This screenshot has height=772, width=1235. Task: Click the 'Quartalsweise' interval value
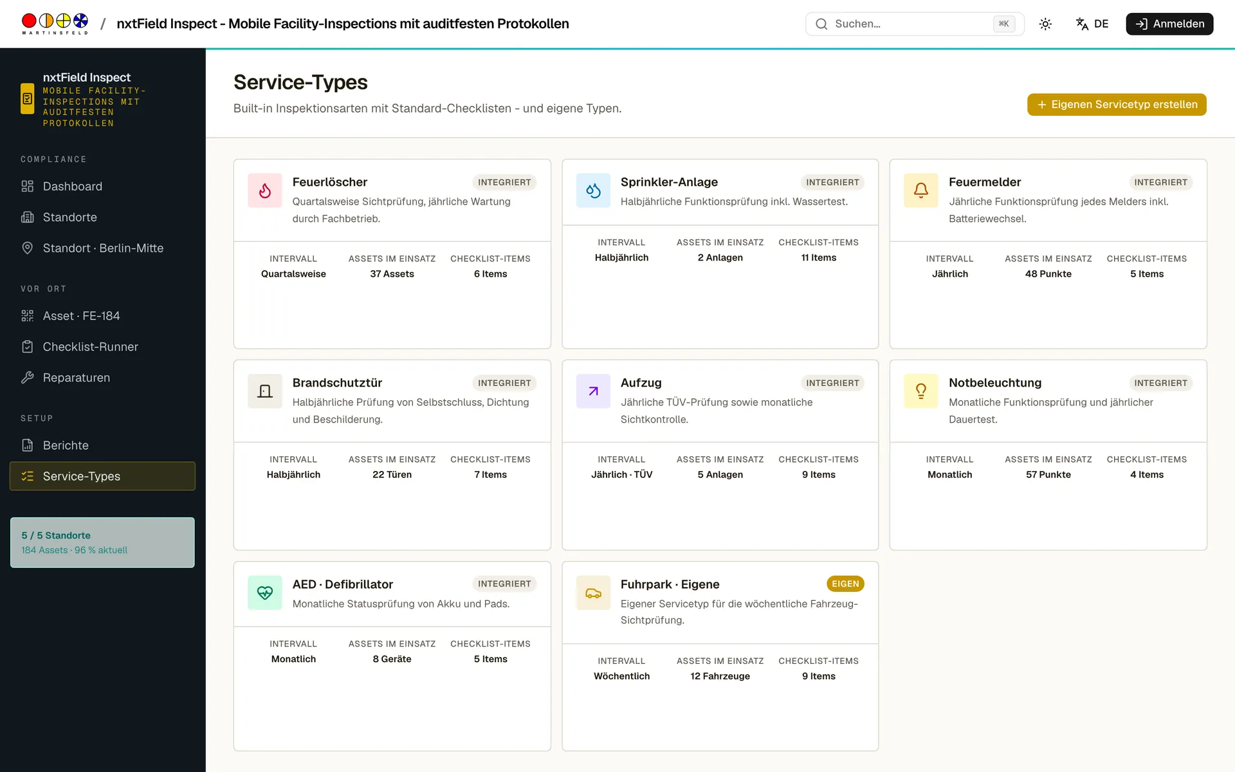coord(293,274)
